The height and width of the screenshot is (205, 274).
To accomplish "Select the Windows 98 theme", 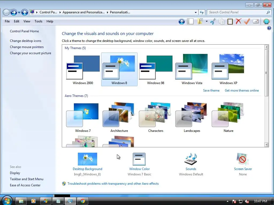I will tap(155, 69).
